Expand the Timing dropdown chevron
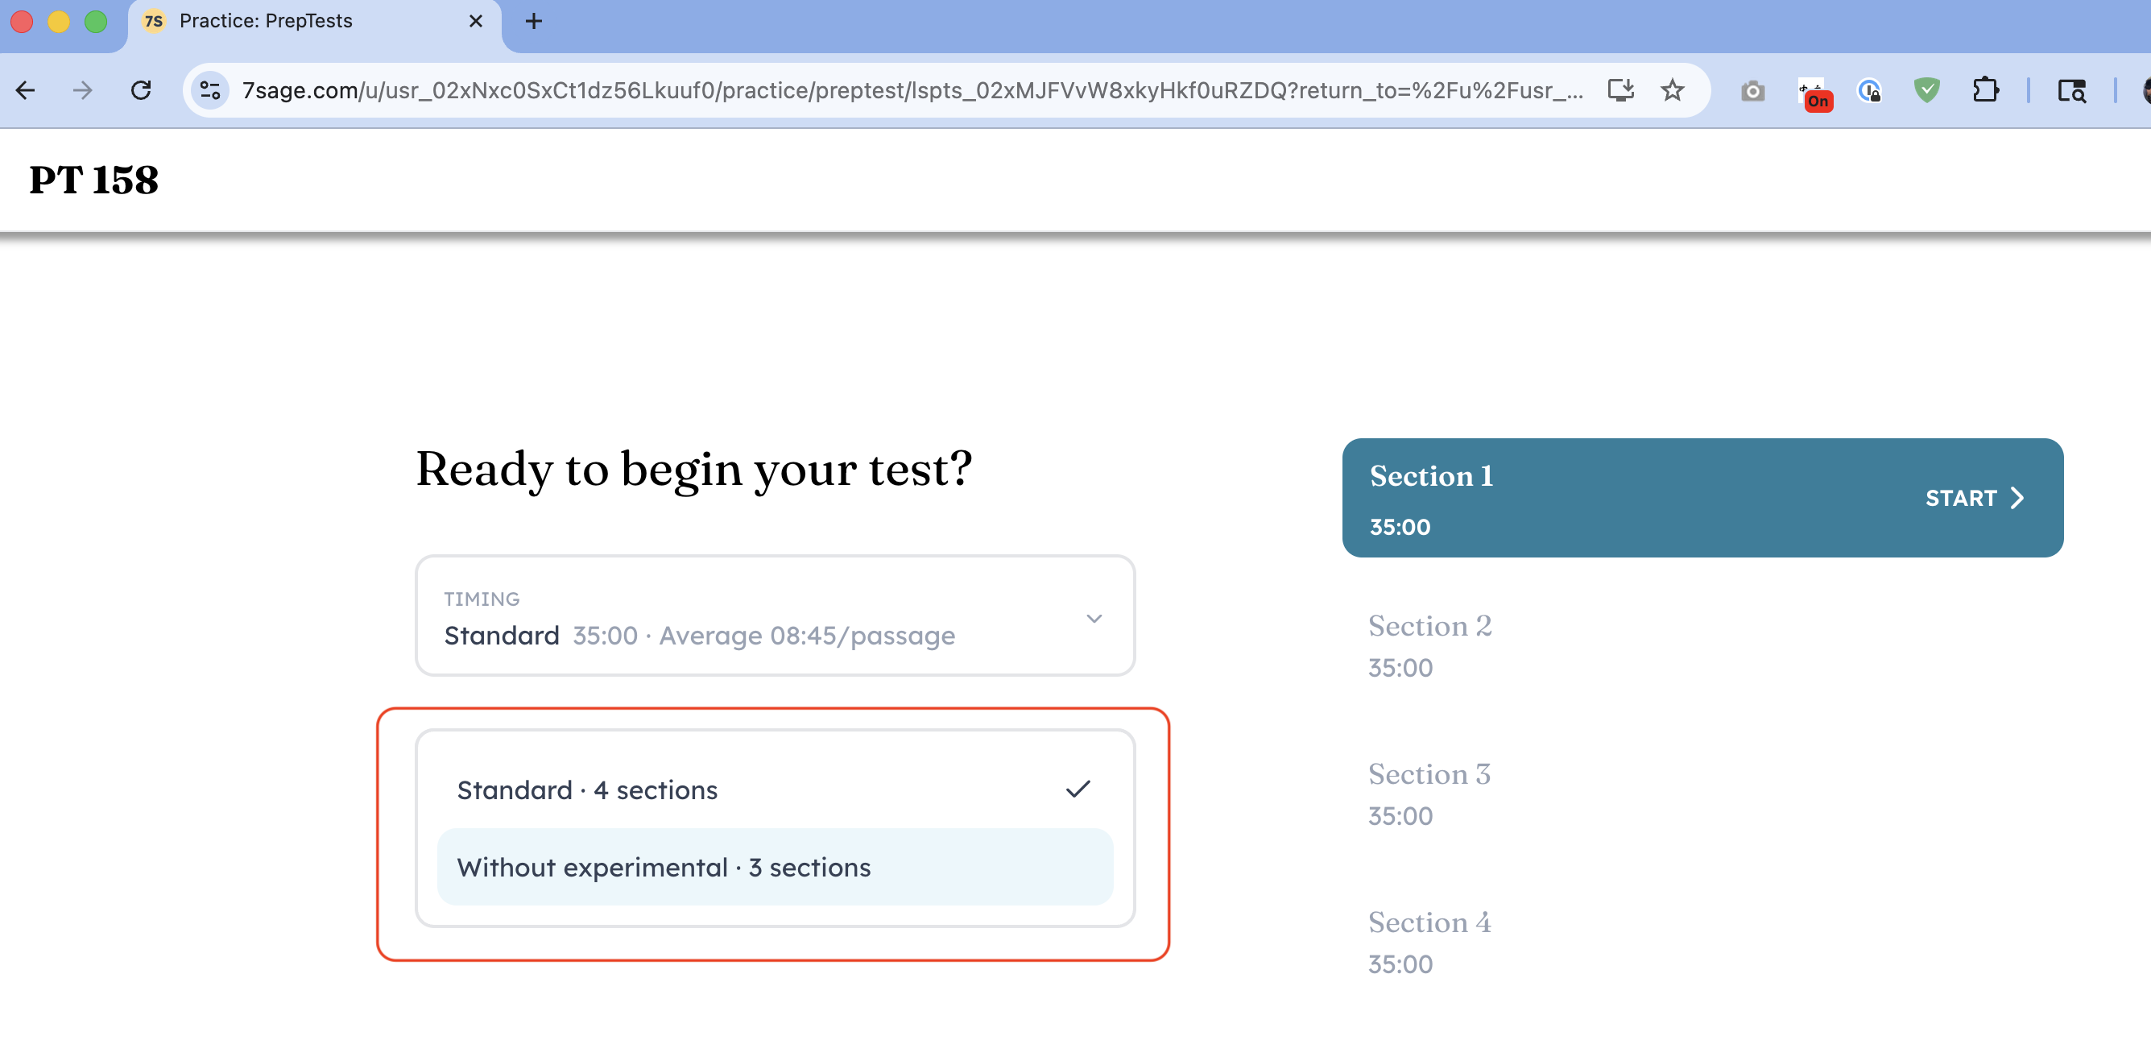This screenshot has width=2151, height=1061. click(x=1093, y=618)
